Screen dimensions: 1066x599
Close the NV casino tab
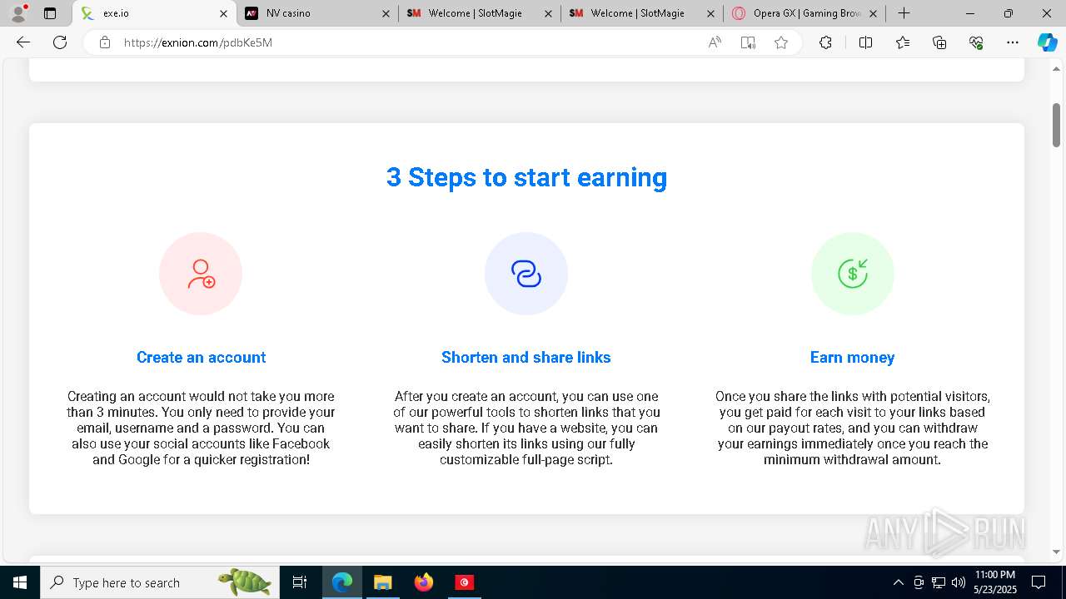point(386,13)
